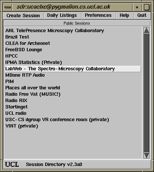Select the LabWeb Spectro-Microscopy Collaboratory entry
This screenshot has width=154, height=172.
(73, 69)
